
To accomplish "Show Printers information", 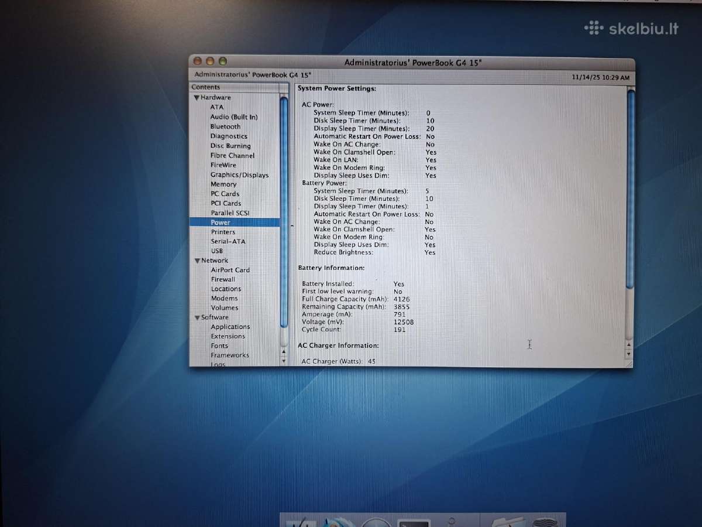I will pos(223,232).
